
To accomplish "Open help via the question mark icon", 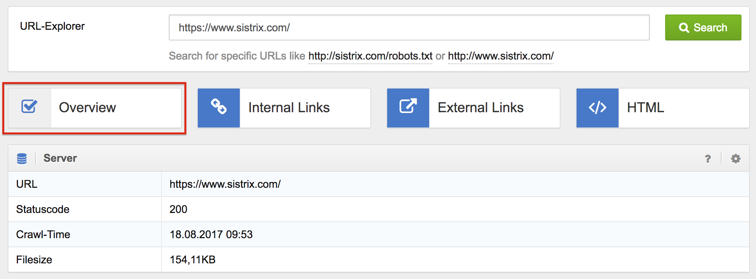I will point(708,158).
